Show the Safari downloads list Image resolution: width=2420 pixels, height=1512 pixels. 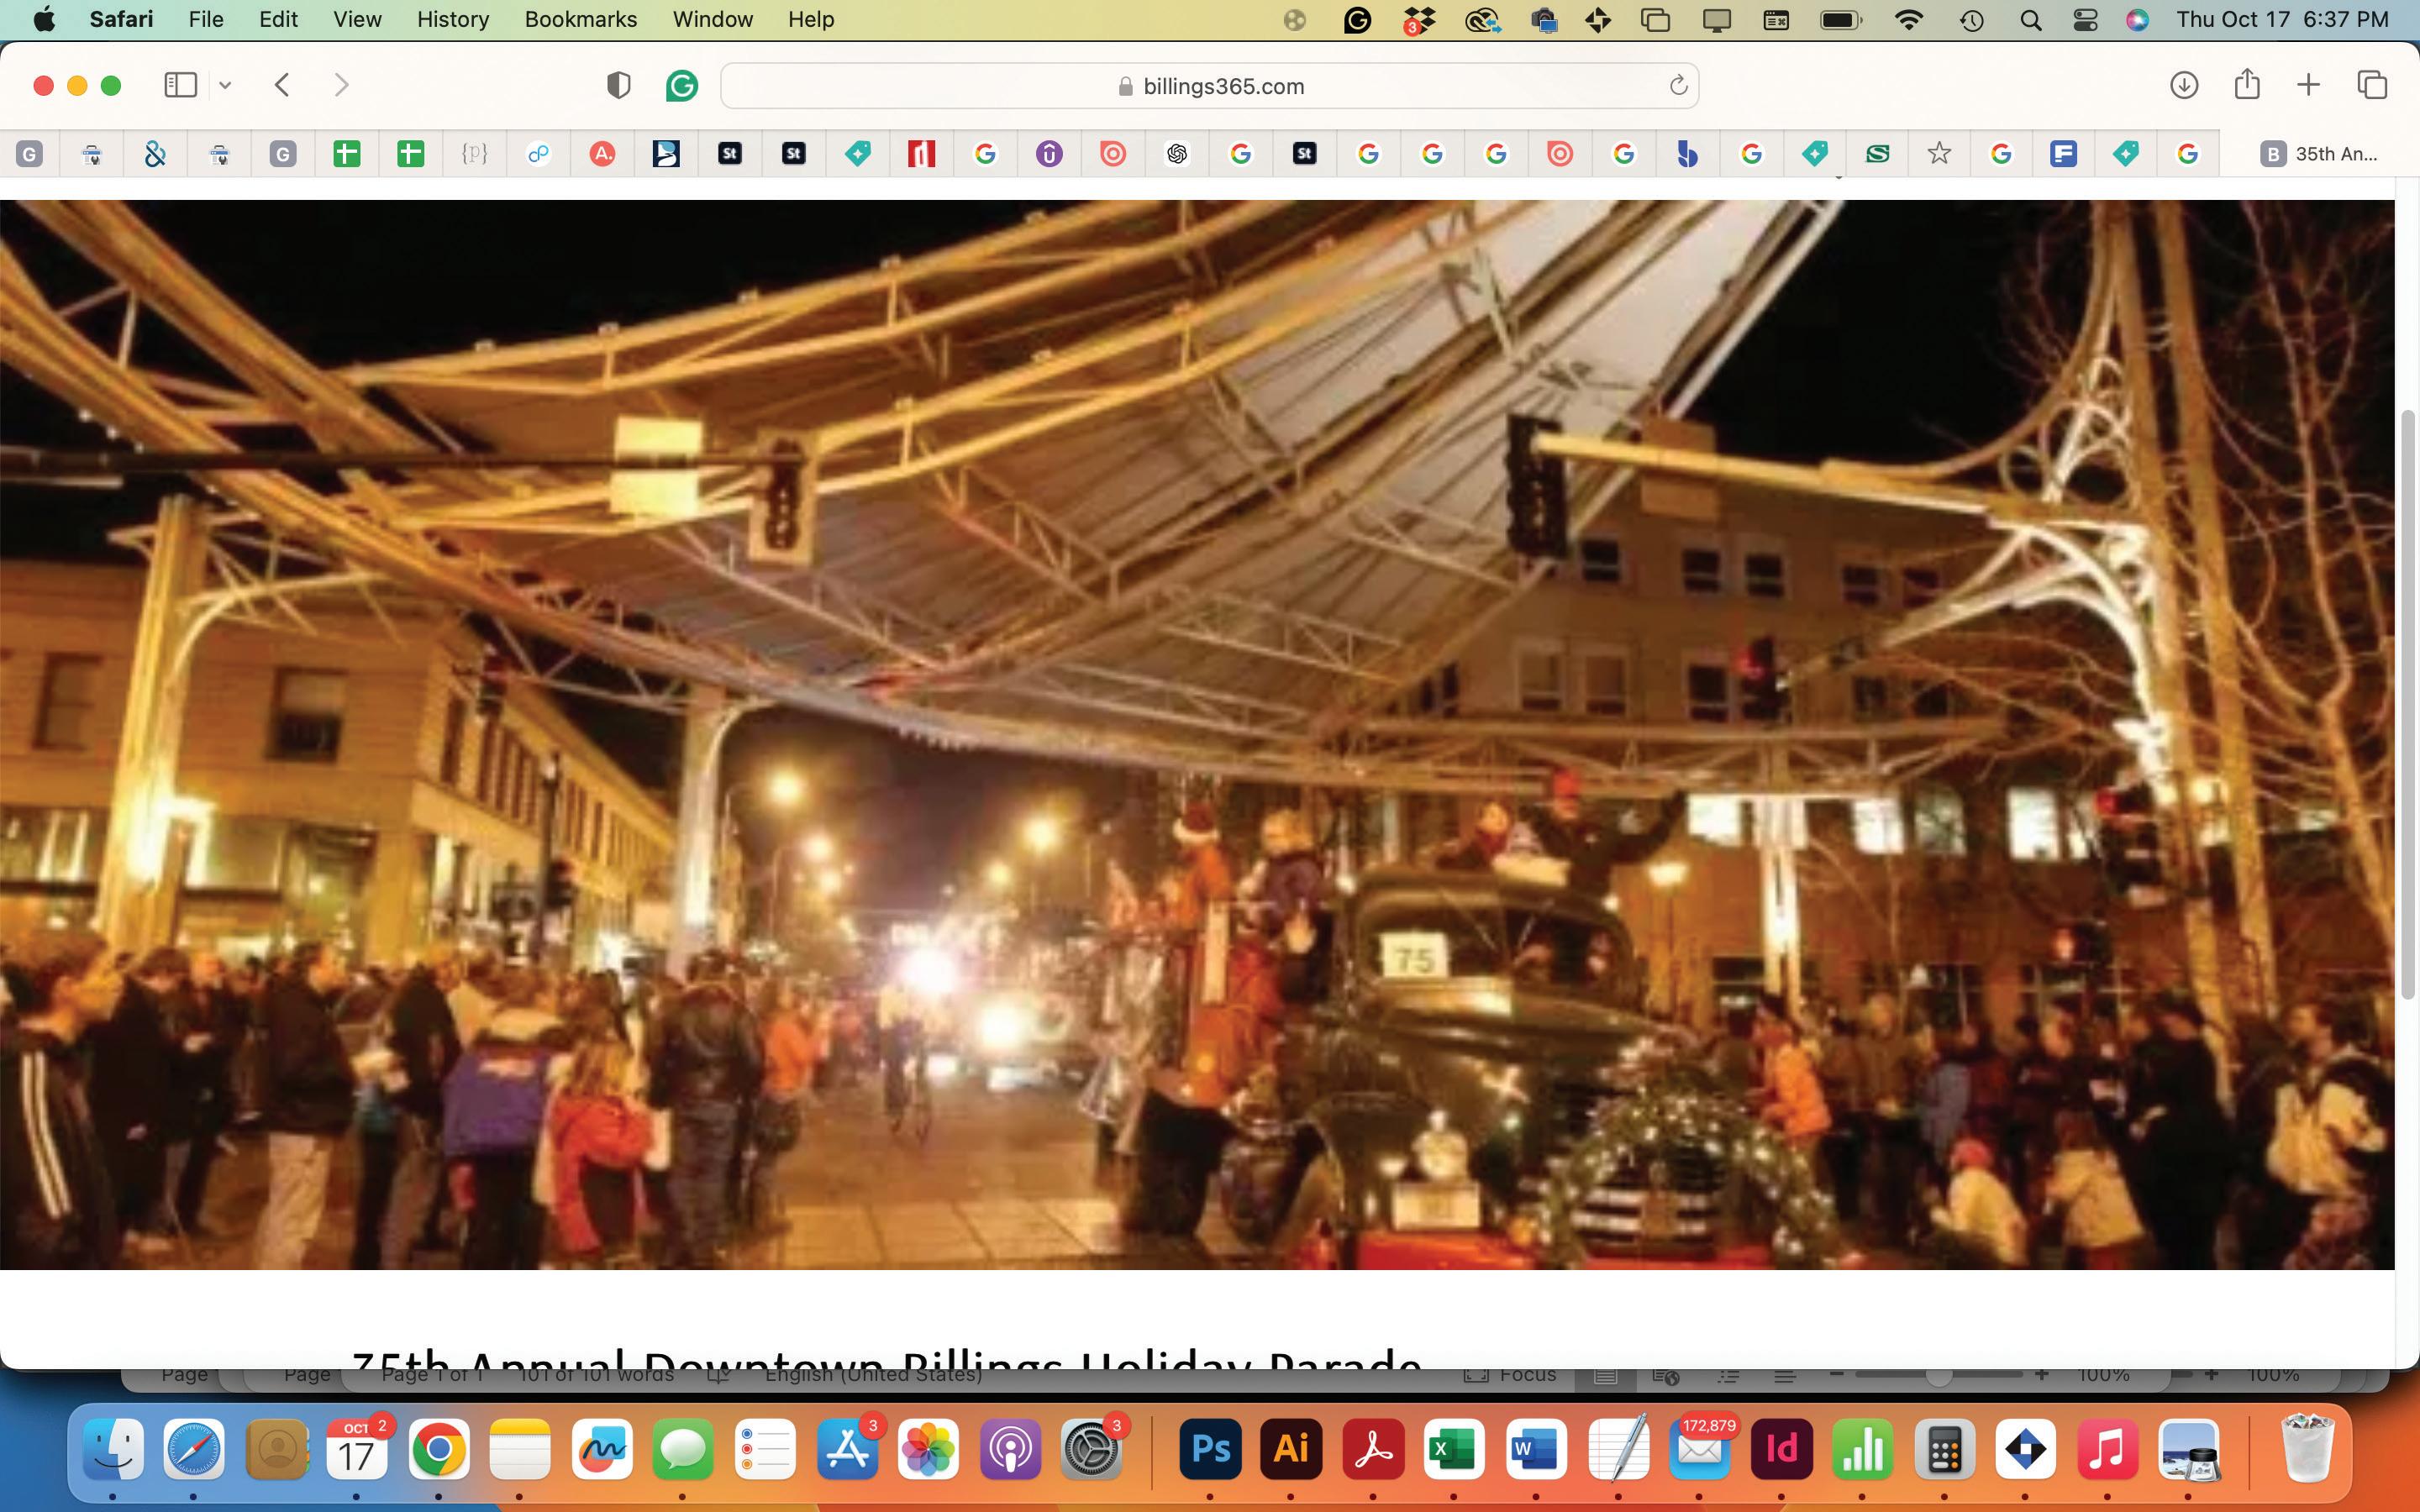[x=2183, y=85]
